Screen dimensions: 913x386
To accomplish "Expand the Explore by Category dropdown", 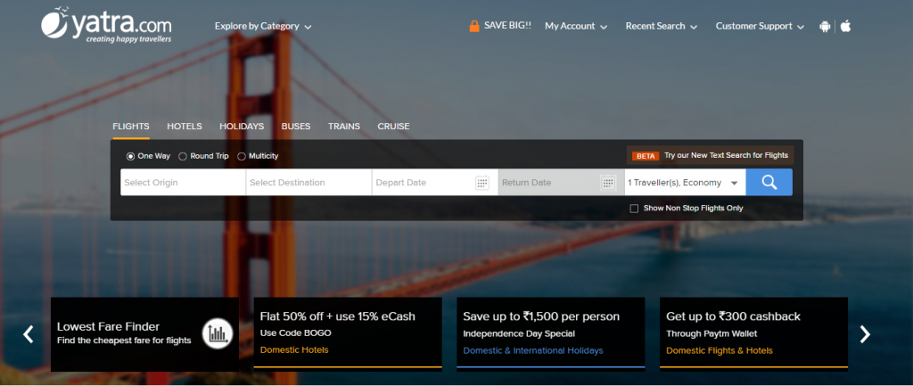I will (263, 26).
